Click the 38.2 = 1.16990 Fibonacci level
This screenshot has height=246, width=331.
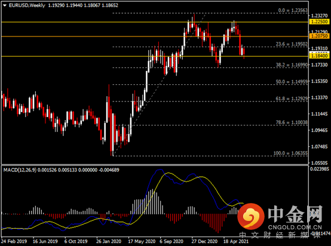tap(292, 64)
